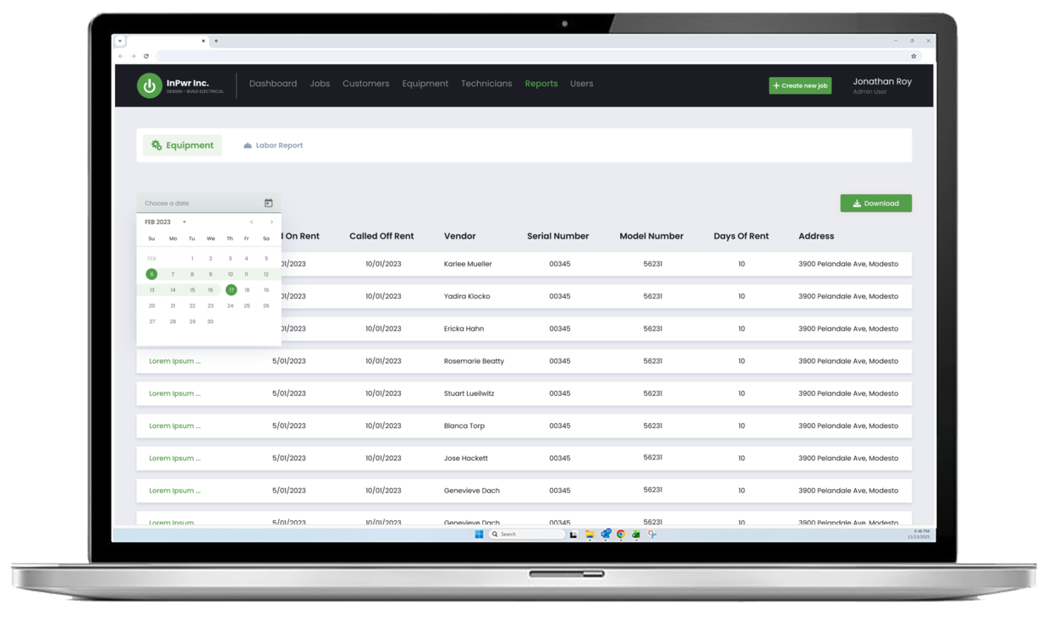Download the equipment report
This screenshot has width=1048, height=626.
click(875, 203)
